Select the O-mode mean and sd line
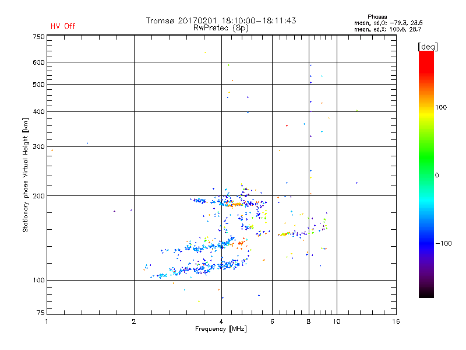The height and width of the screenshot is (350, 466). tap(387, 23)
